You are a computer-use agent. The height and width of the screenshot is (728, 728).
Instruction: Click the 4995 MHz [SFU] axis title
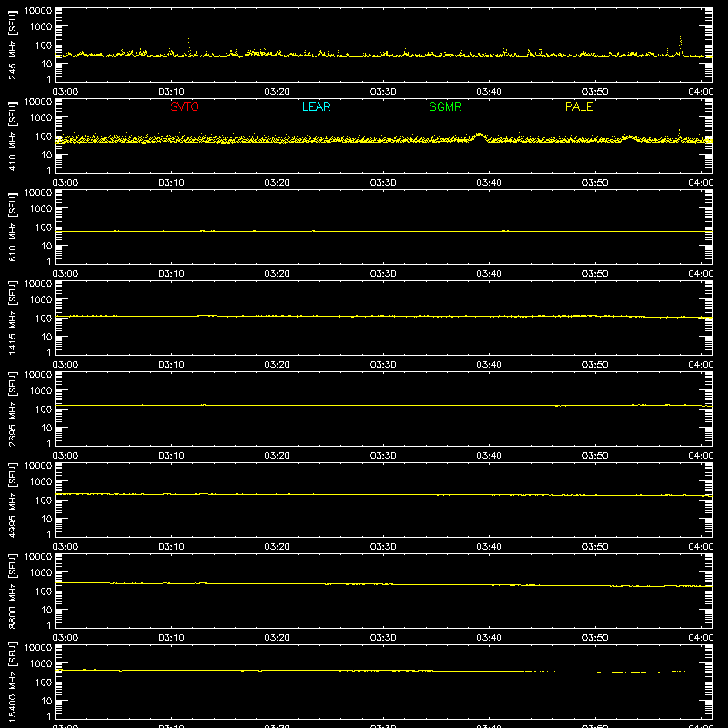(12, 500)
